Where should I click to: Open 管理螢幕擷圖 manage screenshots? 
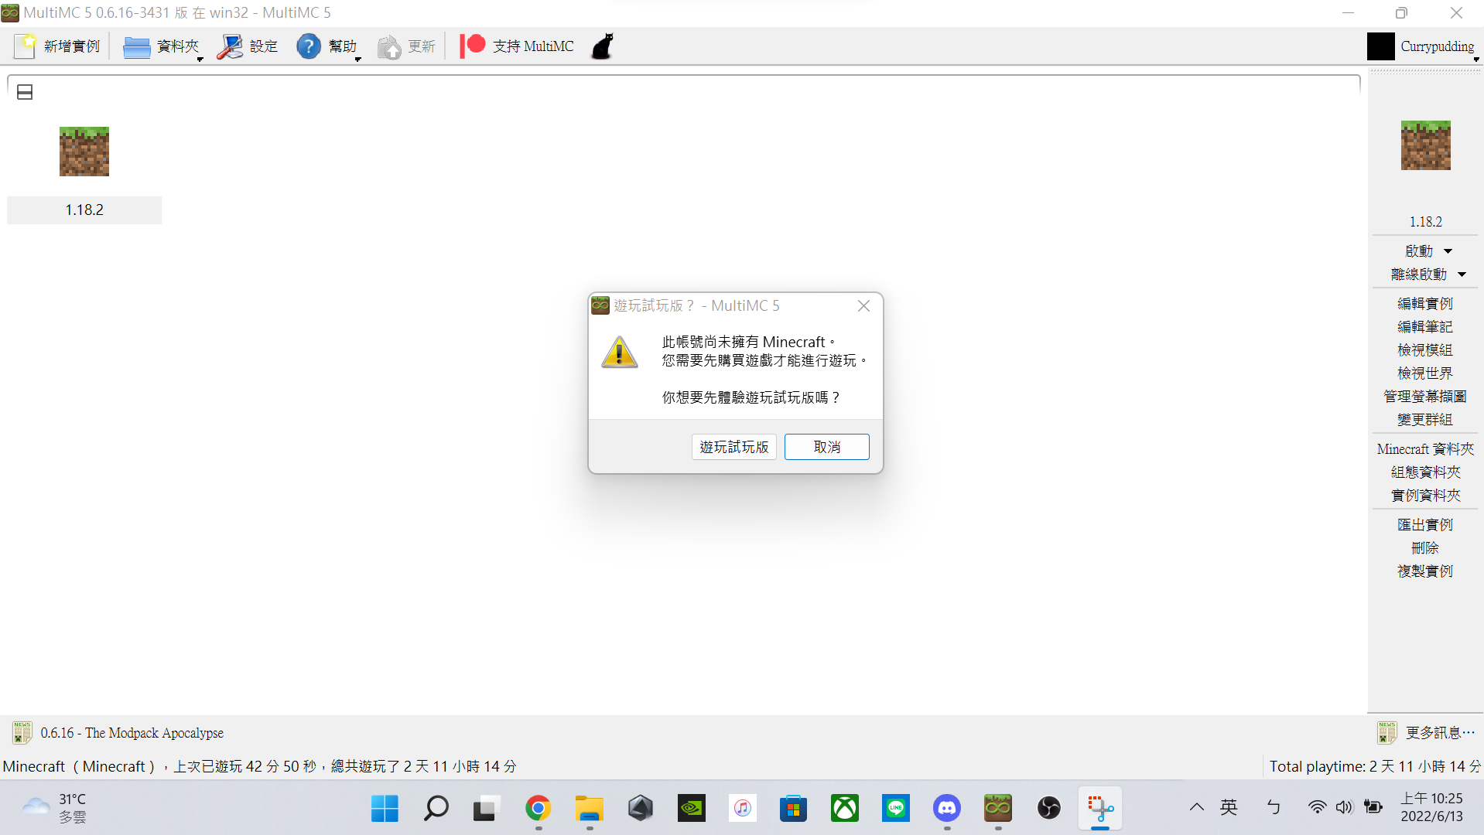tap(1425, 397)
